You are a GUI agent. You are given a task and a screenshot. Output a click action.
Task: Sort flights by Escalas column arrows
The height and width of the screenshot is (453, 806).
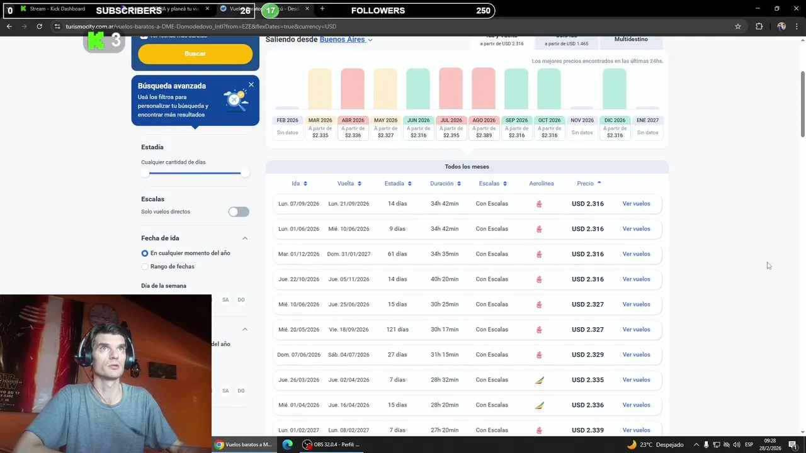(504, 184)
